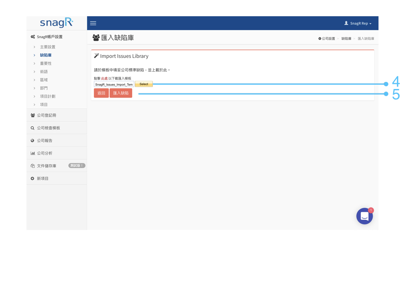Viewport: 405px width, 304px height.
Task: Click the user avatar icon in header
Action: [x=346, y=23]
